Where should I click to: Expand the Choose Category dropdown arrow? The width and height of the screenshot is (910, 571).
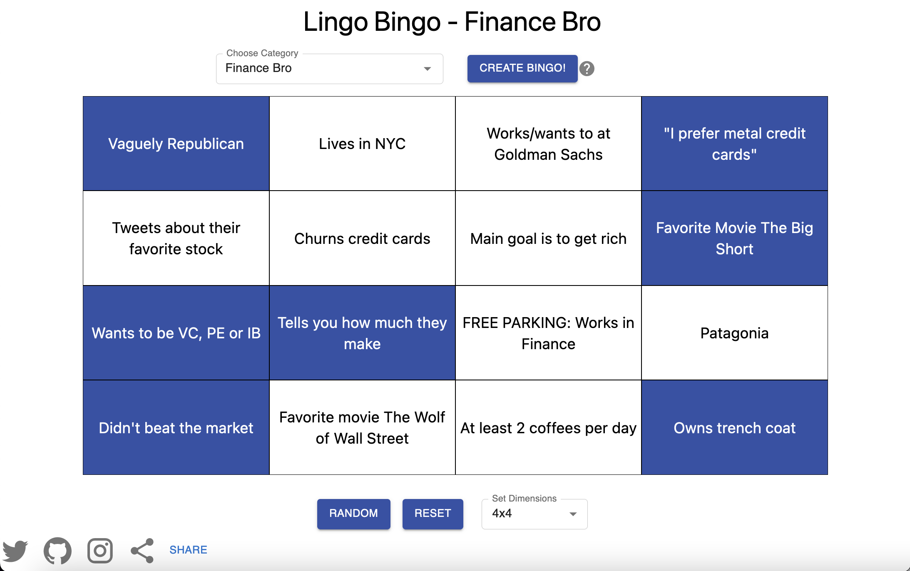point(427,69)
